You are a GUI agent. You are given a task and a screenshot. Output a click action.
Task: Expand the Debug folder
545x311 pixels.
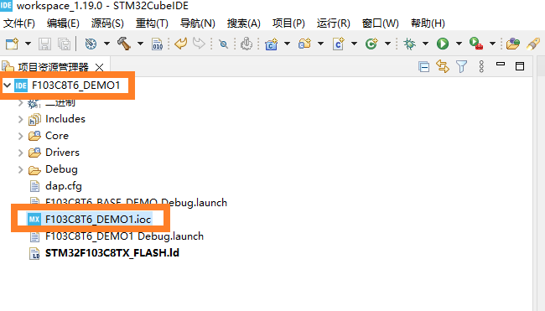[20, 169]
